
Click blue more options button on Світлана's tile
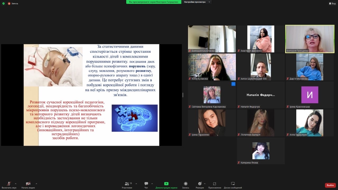coord(233,84)
